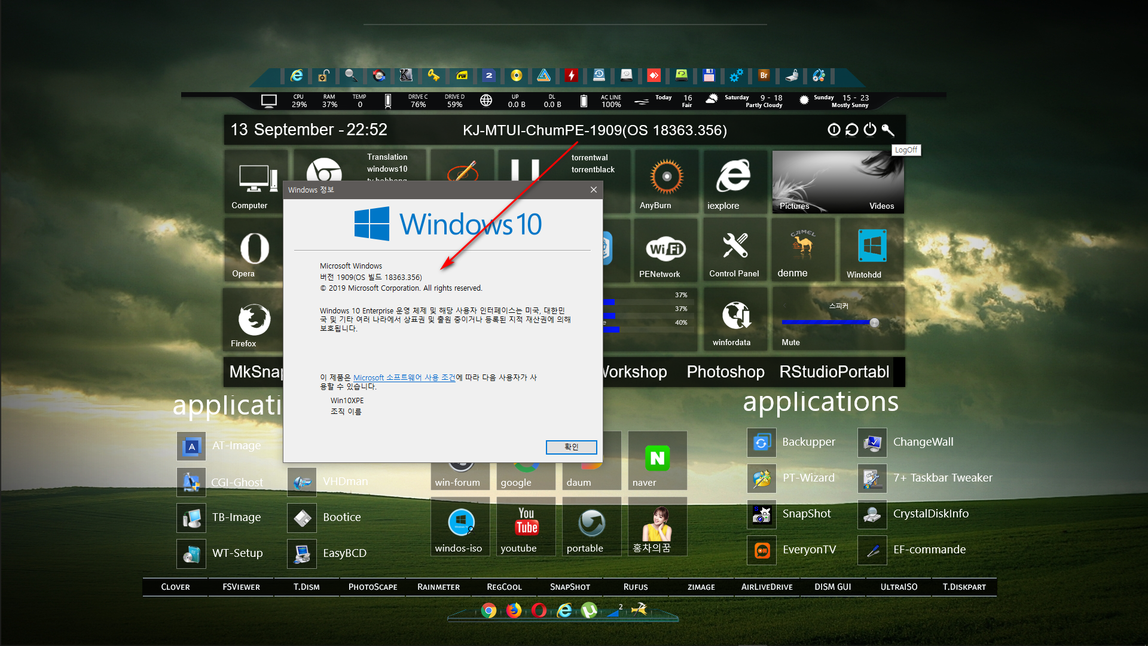The image size is (1148, 646).
Task: Click the padlock icon in top launcher
Action: click(x=323, y=75)
